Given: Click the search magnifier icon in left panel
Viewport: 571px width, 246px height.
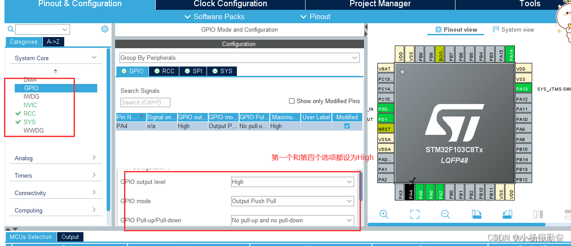Looking at the screenshot, I should click(11, 29).
